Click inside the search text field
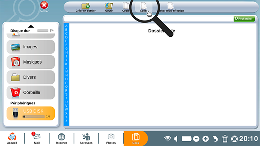 pos(148,19)
